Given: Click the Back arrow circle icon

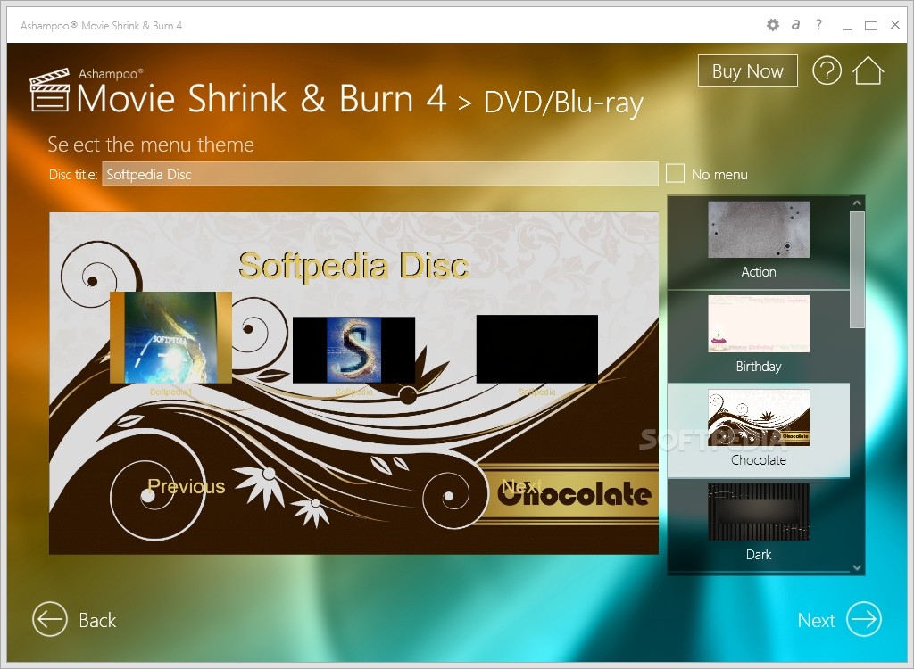Looking at the screenshot, I should [x=50, y=619].
